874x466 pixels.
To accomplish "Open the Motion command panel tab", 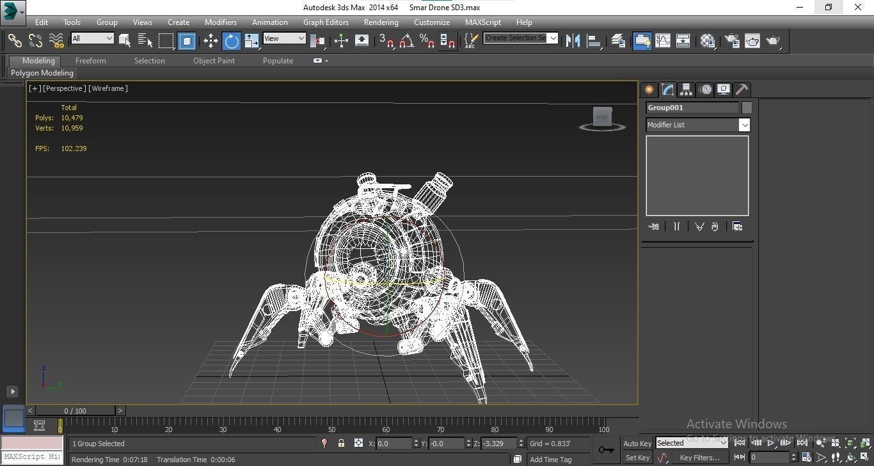I will click(x=705, y=90).
